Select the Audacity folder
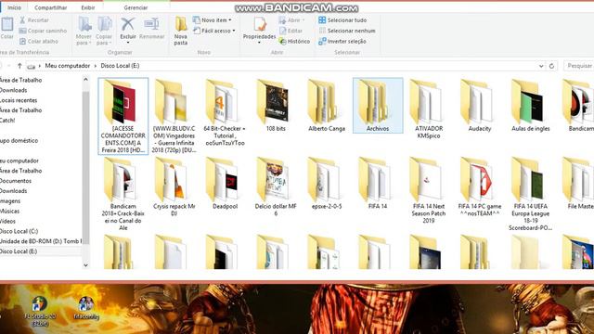Screen dimensions: 594x334 (x=480, y=105)
